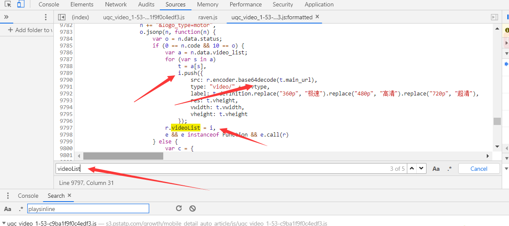The height and width of the screenshot is (226, 509).
Task: Open the raven.js file tab
Action: (x=208, y=17)
